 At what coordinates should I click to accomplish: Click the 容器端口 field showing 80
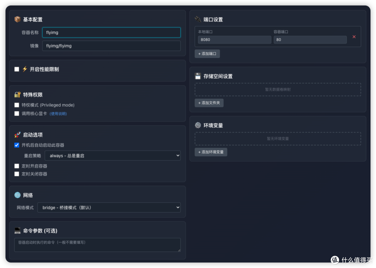pyautogui.click(x=310, y=40)
